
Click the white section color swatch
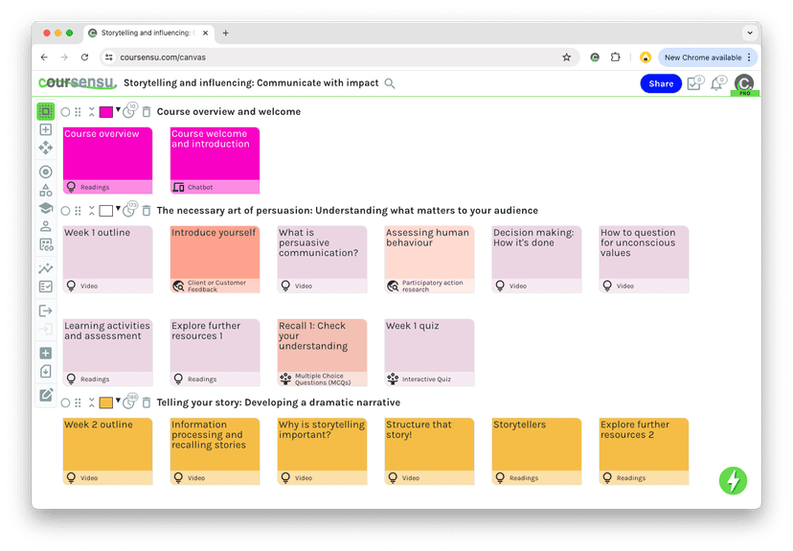tap(105, 211)
